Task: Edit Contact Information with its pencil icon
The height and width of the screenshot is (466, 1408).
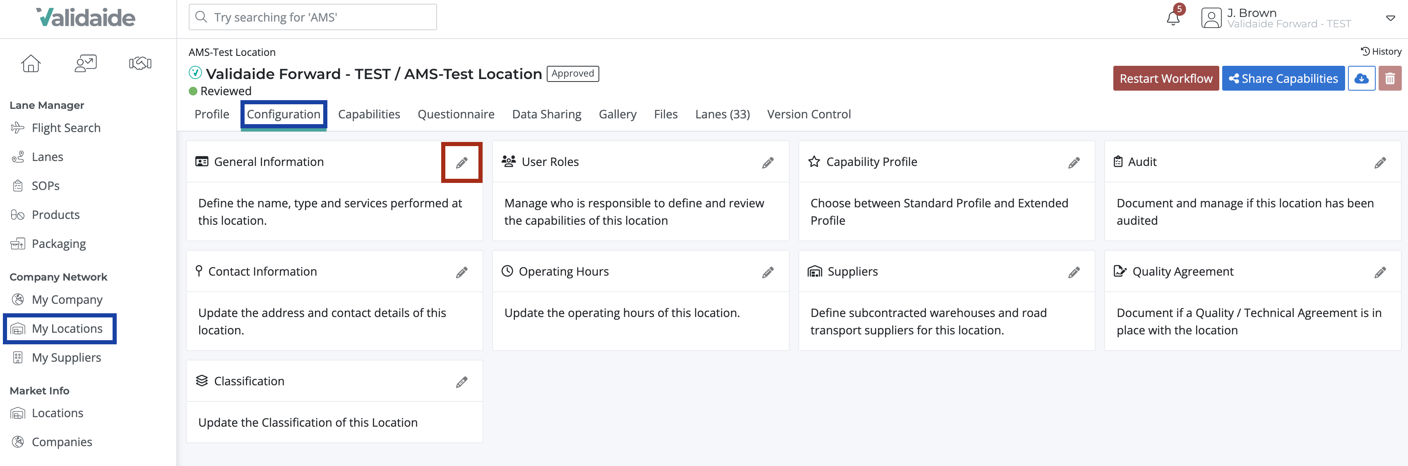Action: (462, 273)
